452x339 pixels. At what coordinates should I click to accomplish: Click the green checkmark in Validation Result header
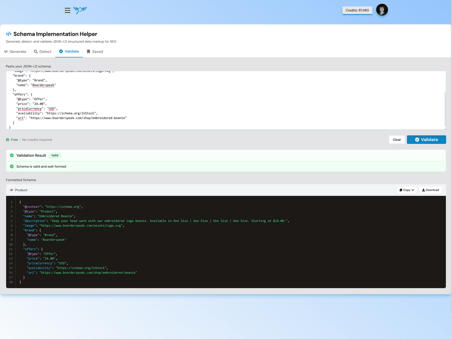[11, 155]
